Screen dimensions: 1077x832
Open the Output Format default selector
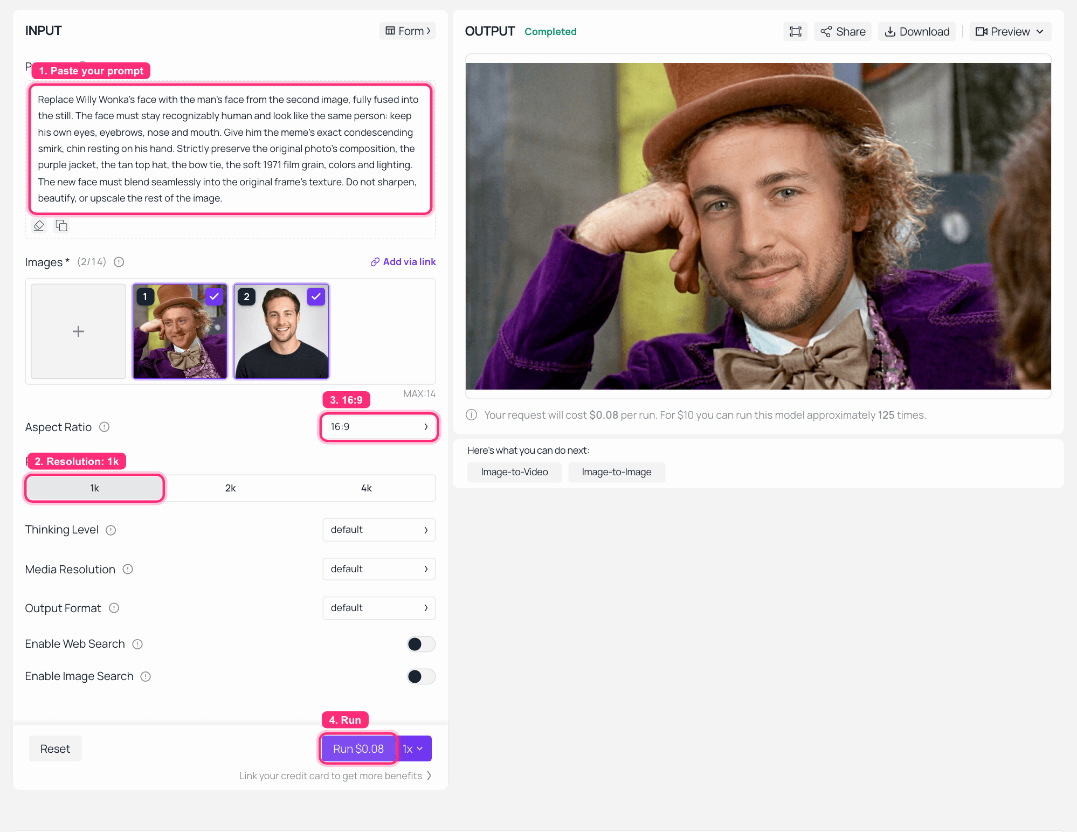pos(379,608)
